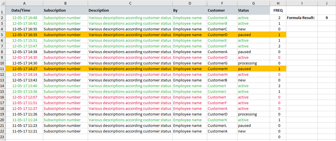Select date cell 12-05-17 15:51

pyautogui.click(x=24, y=40)
